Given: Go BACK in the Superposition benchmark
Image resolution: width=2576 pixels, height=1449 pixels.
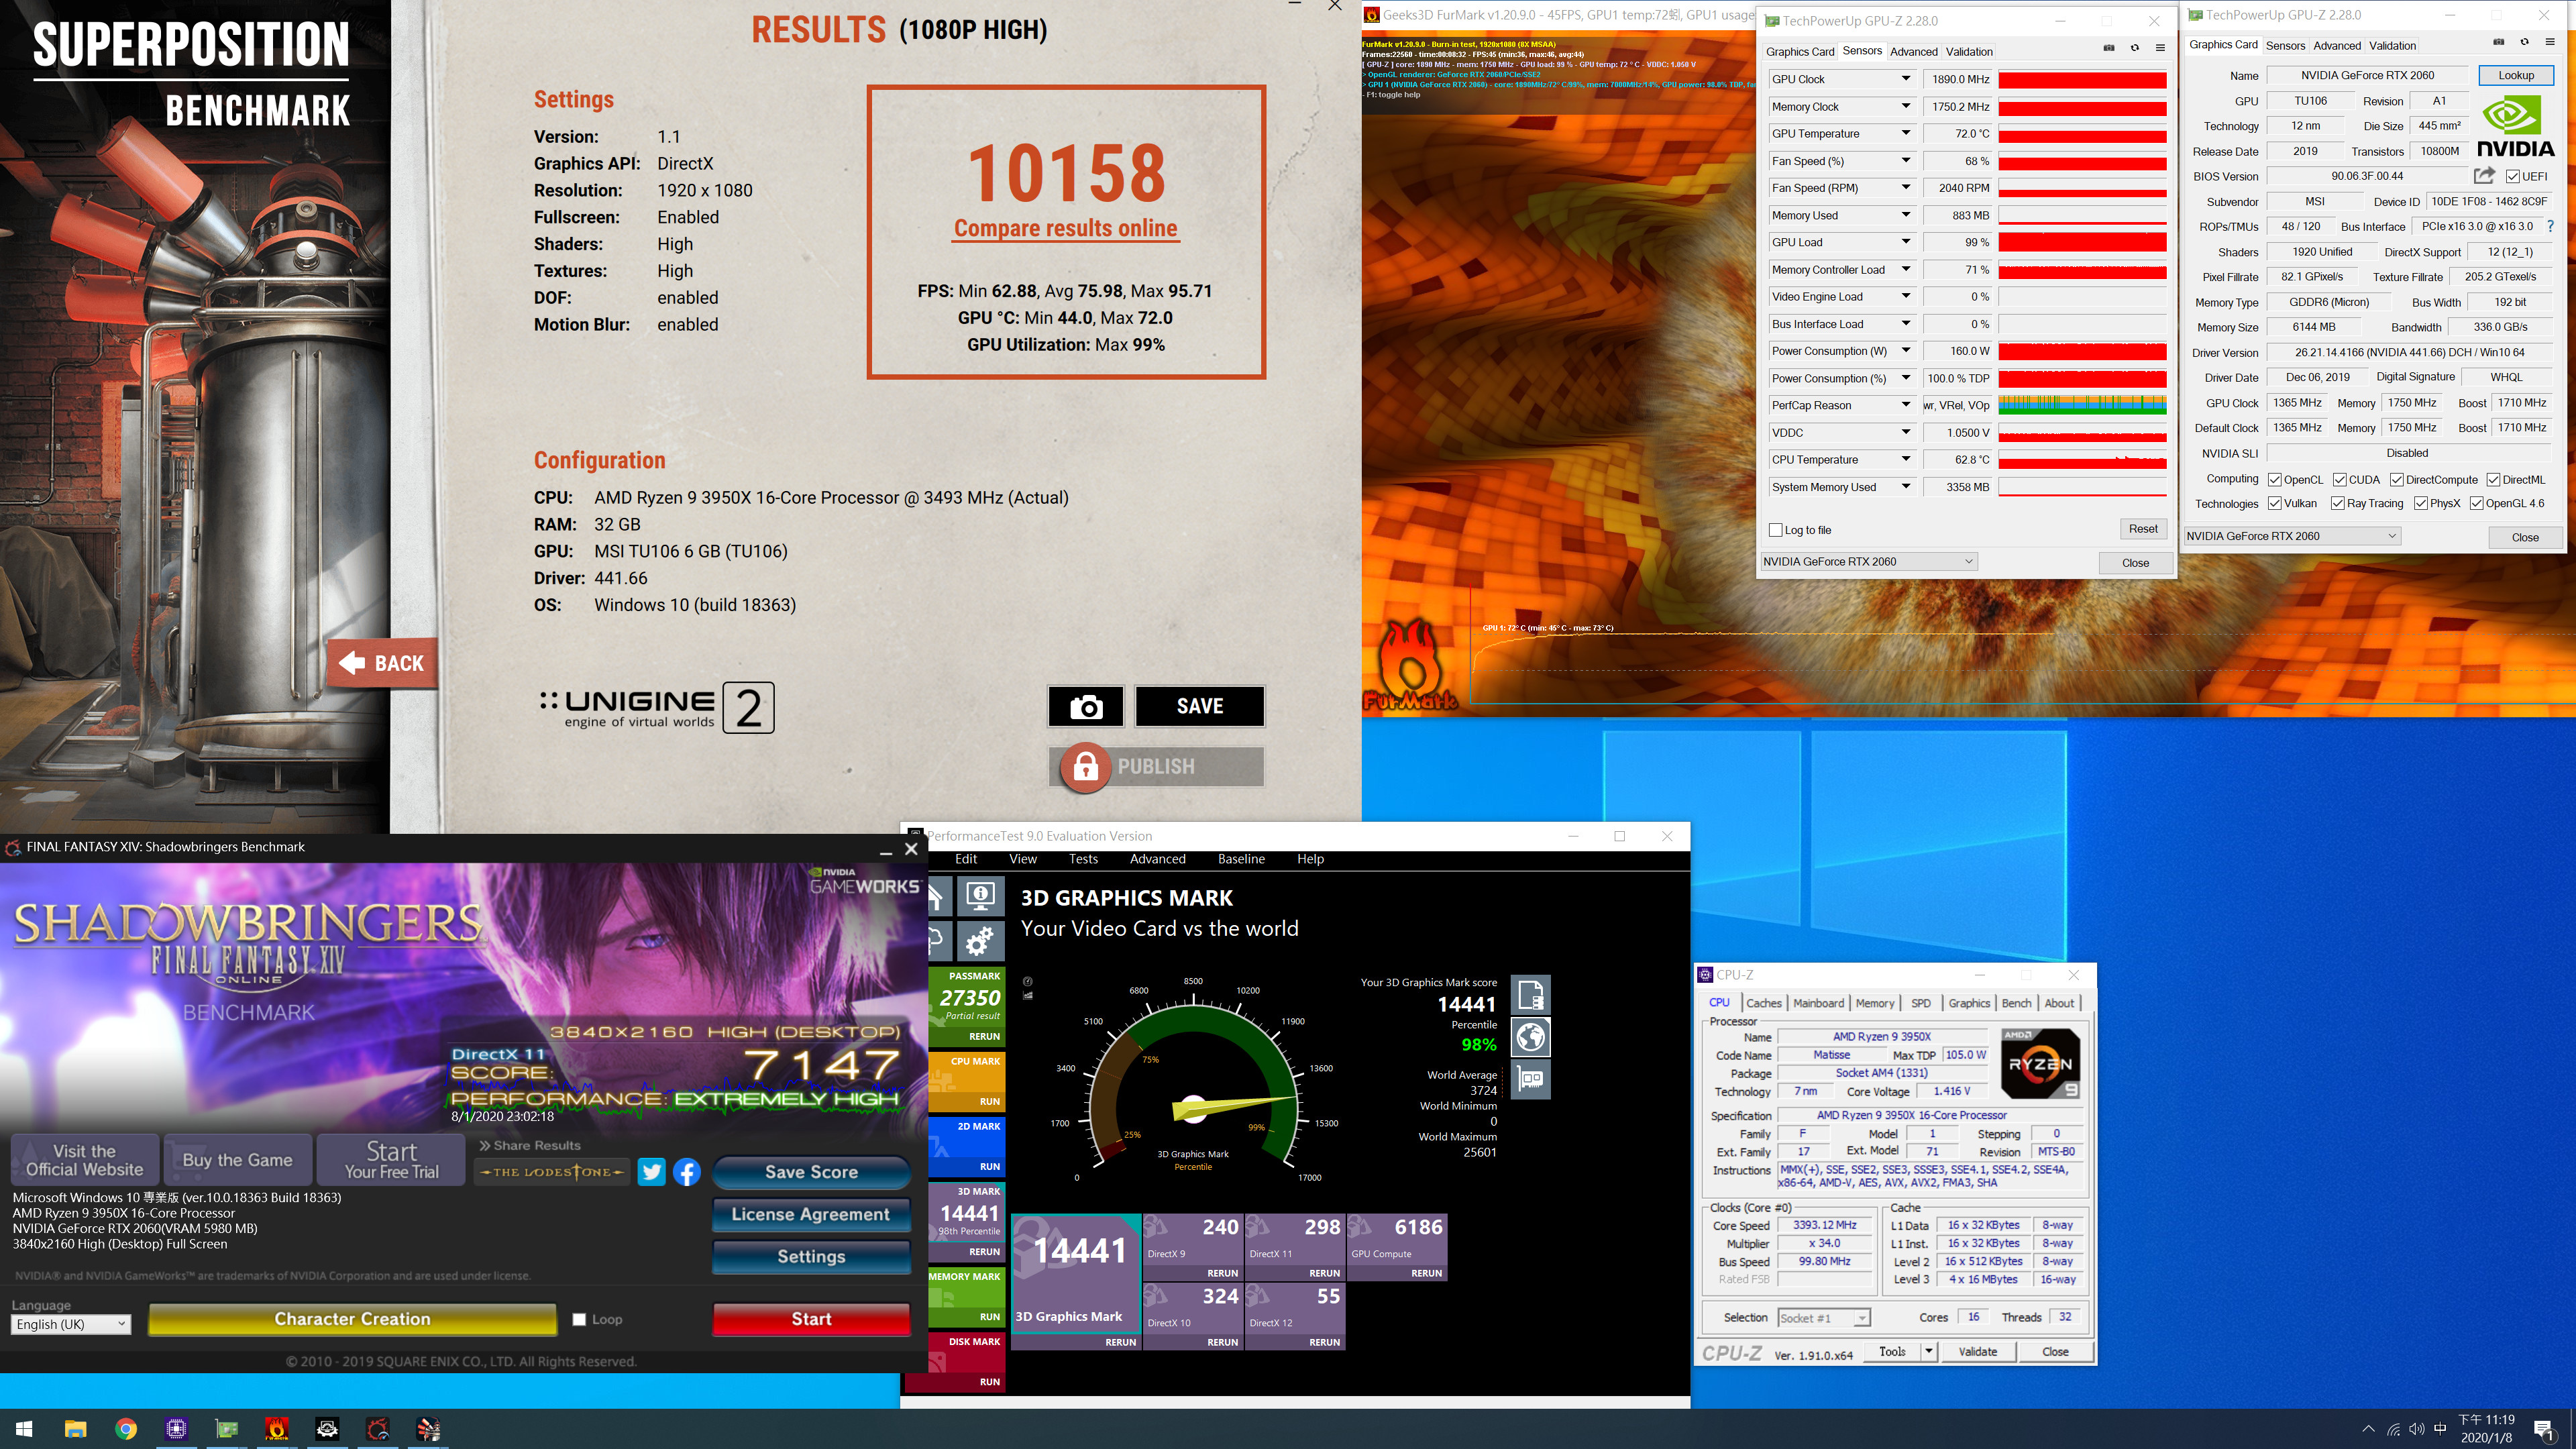Looking at the screenshot, I should [382, 663].
